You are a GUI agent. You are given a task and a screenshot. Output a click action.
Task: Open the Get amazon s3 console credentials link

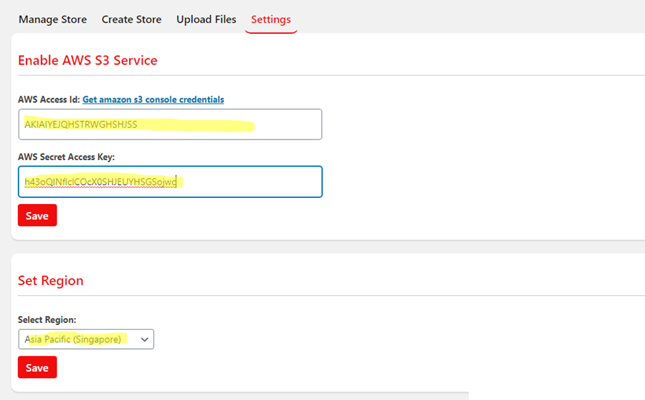[153, 100]
